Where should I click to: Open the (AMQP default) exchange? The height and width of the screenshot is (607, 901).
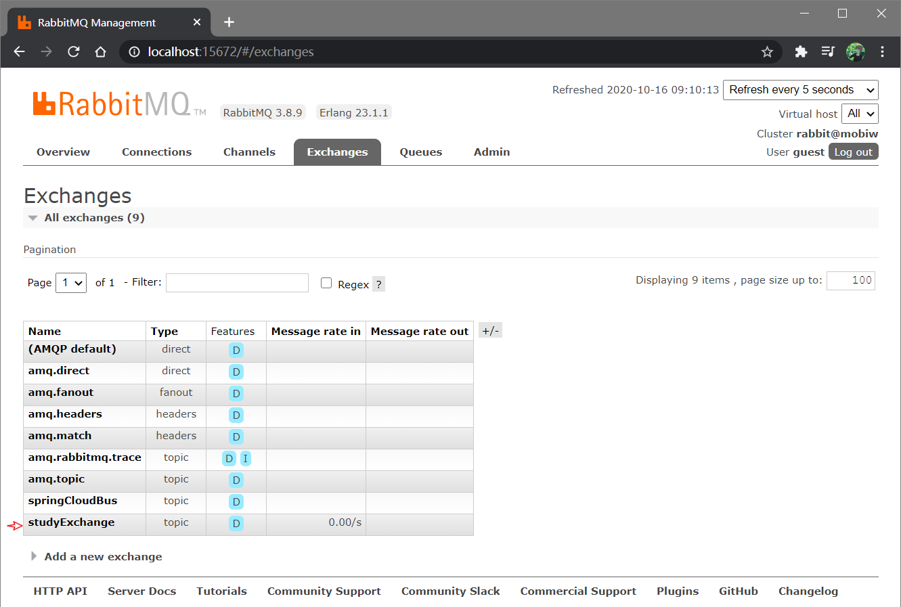72,349
